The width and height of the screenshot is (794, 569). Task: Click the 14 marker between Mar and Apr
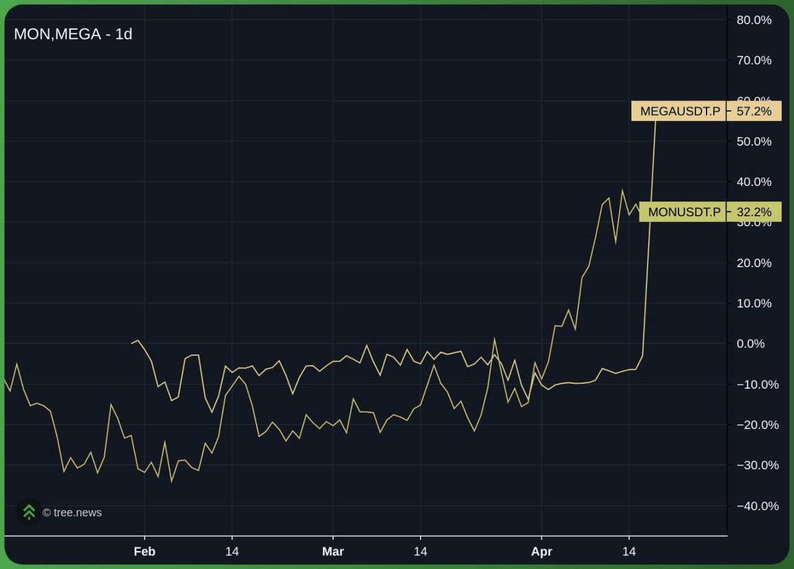[x=421, y=552]
